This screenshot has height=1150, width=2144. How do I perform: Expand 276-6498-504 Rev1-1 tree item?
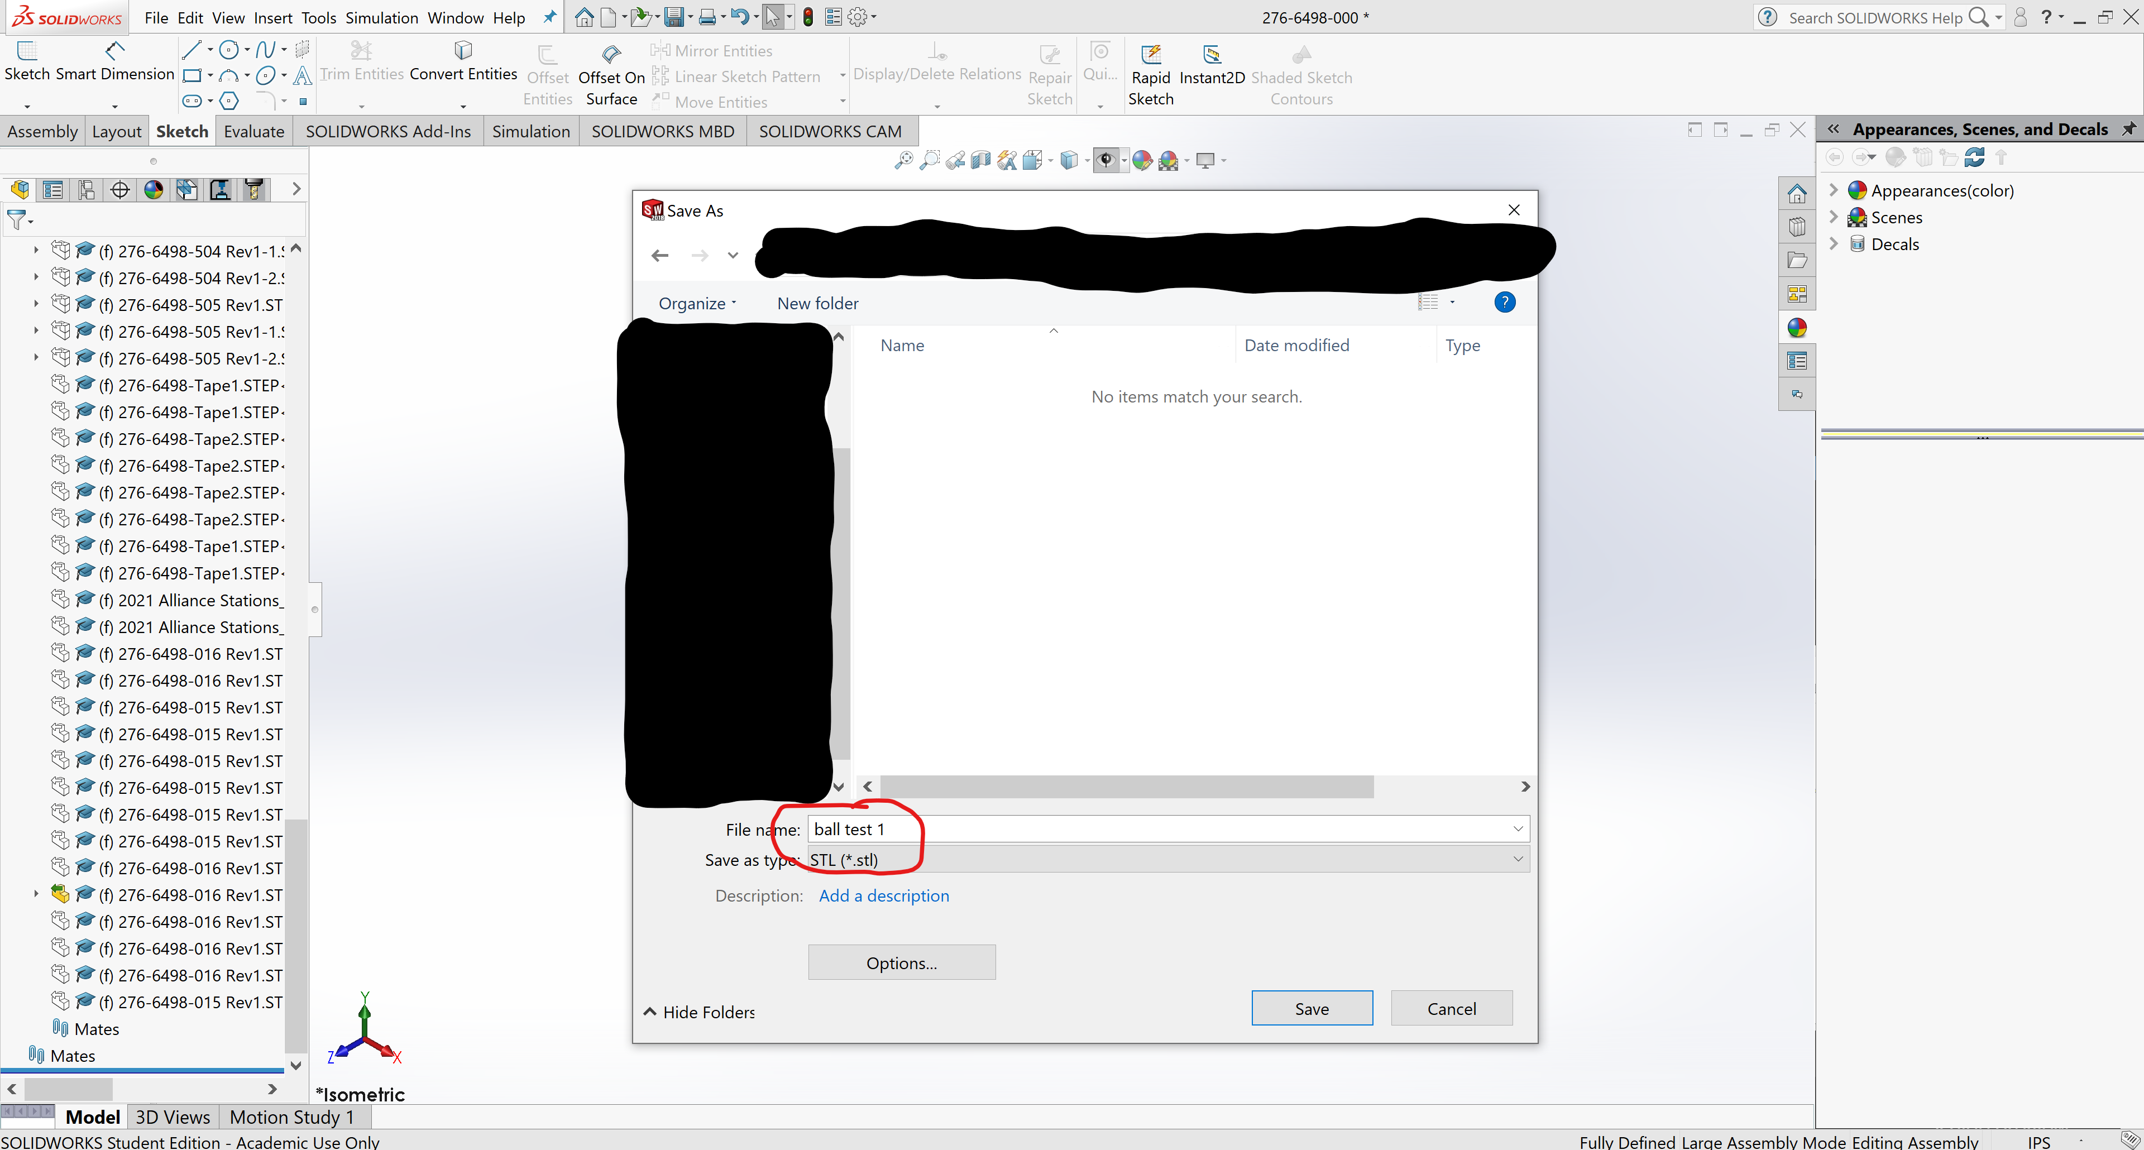pyautogui.click(x=36, y=251)
